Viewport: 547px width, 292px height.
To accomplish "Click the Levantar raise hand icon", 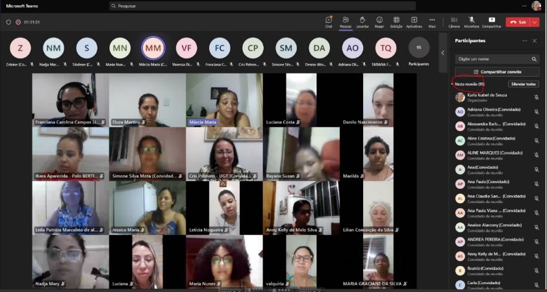I will 363,21.
